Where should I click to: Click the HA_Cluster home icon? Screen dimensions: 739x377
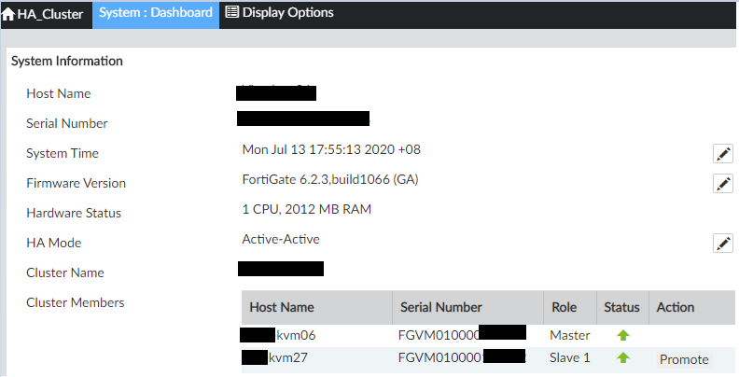point(8,13)
